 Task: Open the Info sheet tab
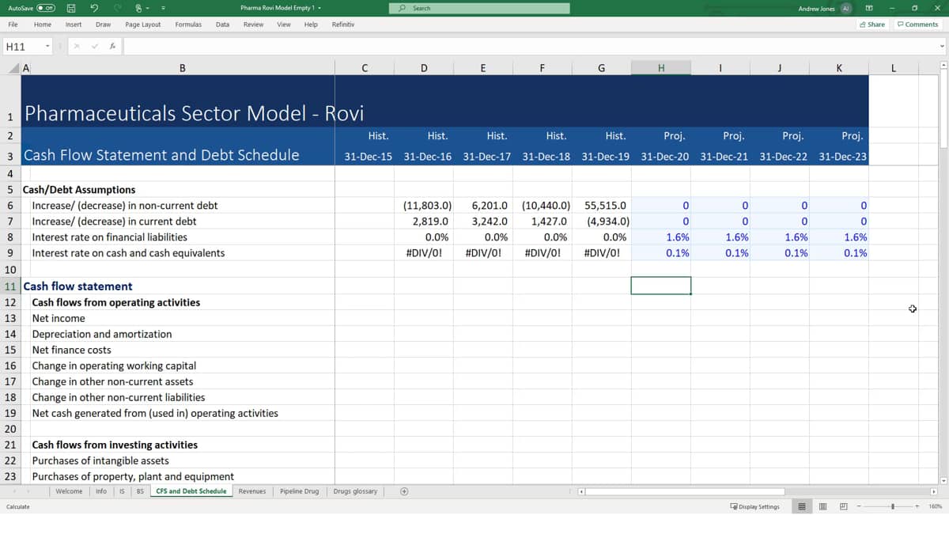pos(101,491)
